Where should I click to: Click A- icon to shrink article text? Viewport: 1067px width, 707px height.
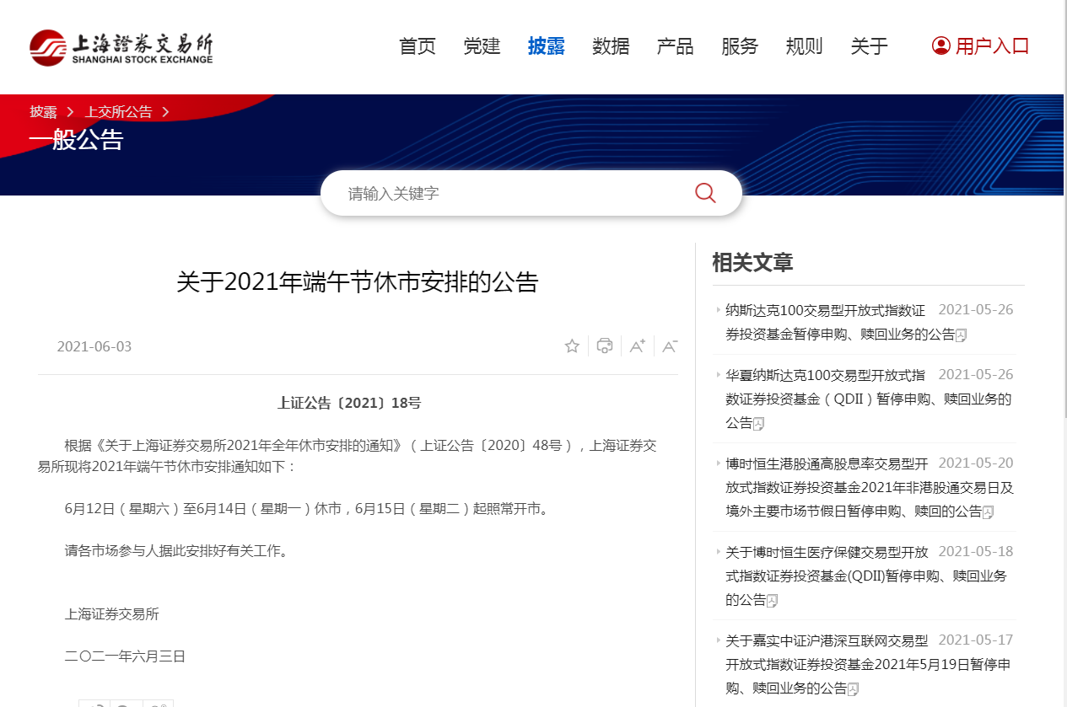[x=669, y=345]
